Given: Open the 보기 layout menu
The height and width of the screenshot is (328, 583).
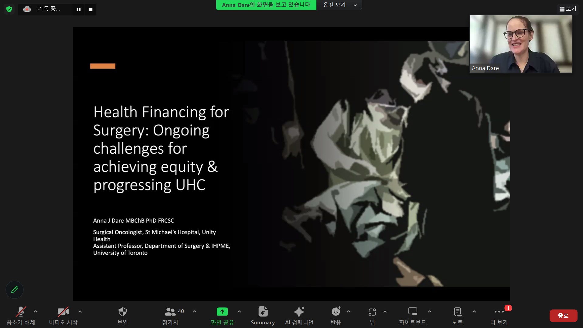Looking at the screenshot, I should 568,9.
